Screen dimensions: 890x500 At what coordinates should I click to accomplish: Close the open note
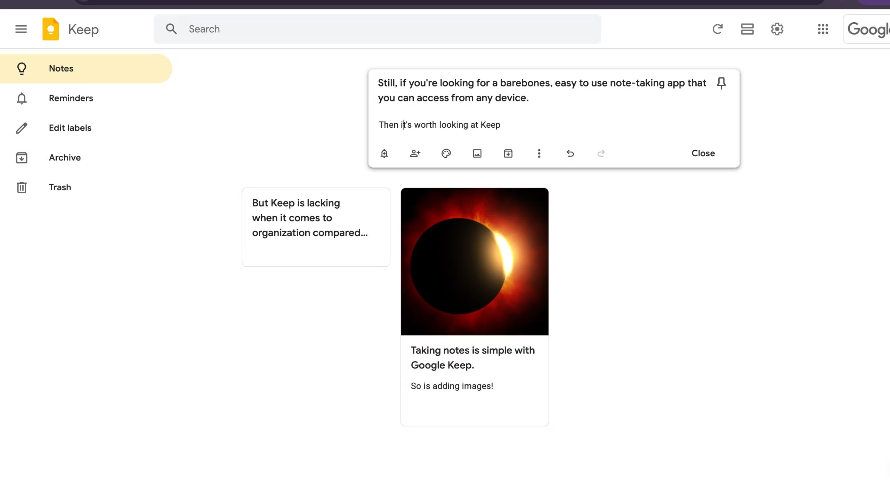tap(703, 153)
